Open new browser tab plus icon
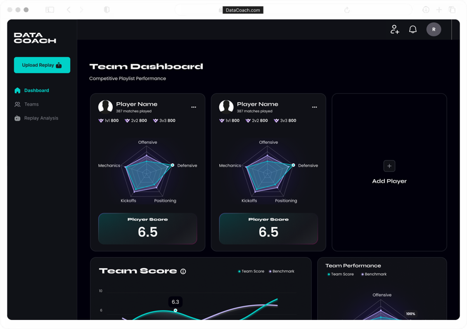This screenshot has height=329, width=467. pyautogui.click(x=439, y=10)
